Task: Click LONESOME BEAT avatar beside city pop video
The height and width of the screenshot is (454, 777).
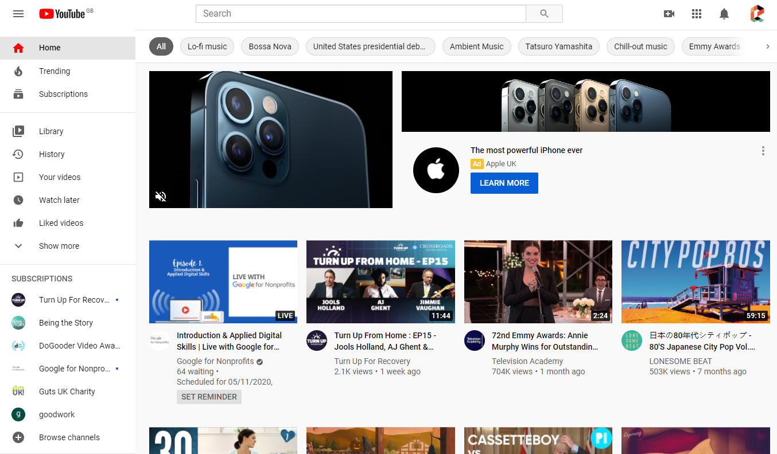Action: click(632, 340)
